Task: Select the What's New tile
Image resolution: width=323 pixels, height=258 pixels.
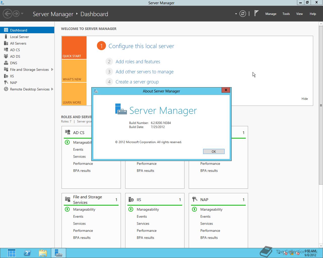Action: [x=74, y=71]
